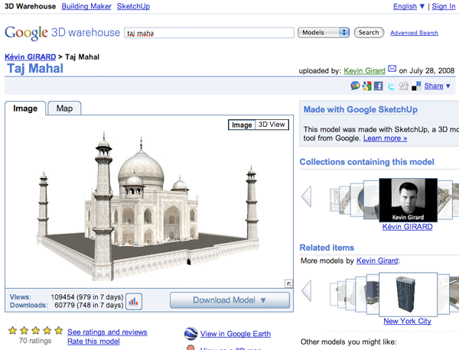Click the previous arrow in the Collections carousel
The width and height of the screenshot is (459, 350).
point(307,196)
